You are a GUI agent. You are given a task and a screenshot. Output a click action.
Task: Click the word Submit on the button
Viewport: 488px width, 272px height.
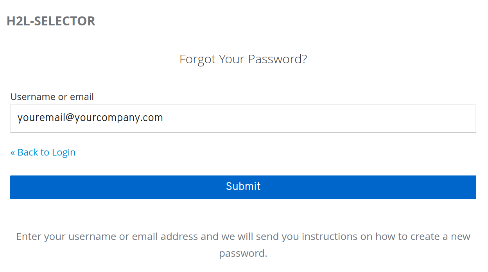(x=243, y=186)
